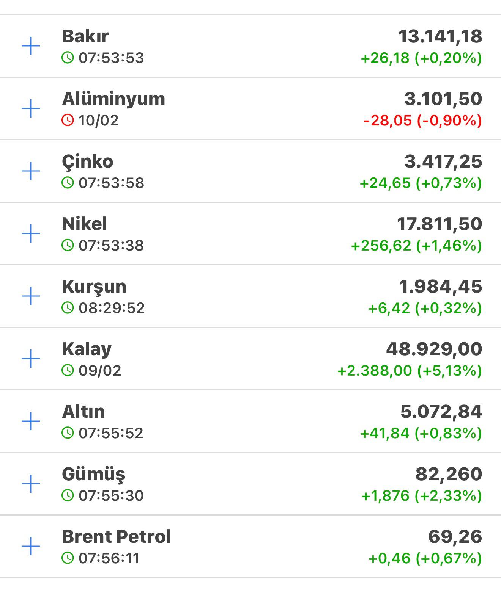Click the Gümüş commodity name
501x597 pixels.
(x=93, y=475)
